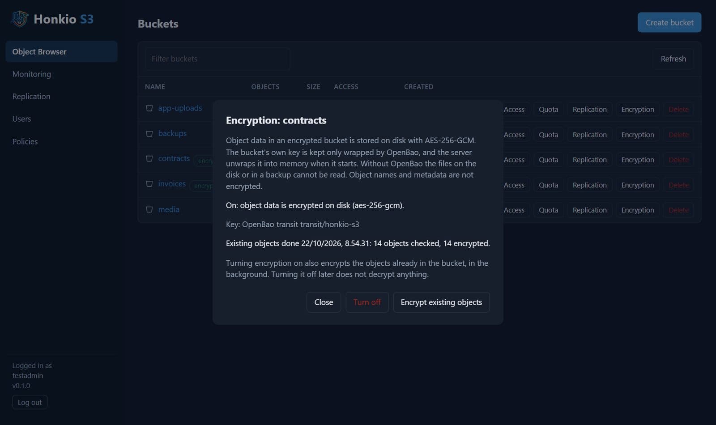Image resolution: width=716 pixels, height=425 pixels.
Task: Click the v0.1.0 version label
Action: click(x=21, y=386)
